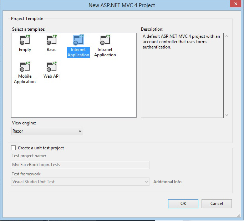
Task: Click the 'Test project name:' label
Action: pos(29,156)
